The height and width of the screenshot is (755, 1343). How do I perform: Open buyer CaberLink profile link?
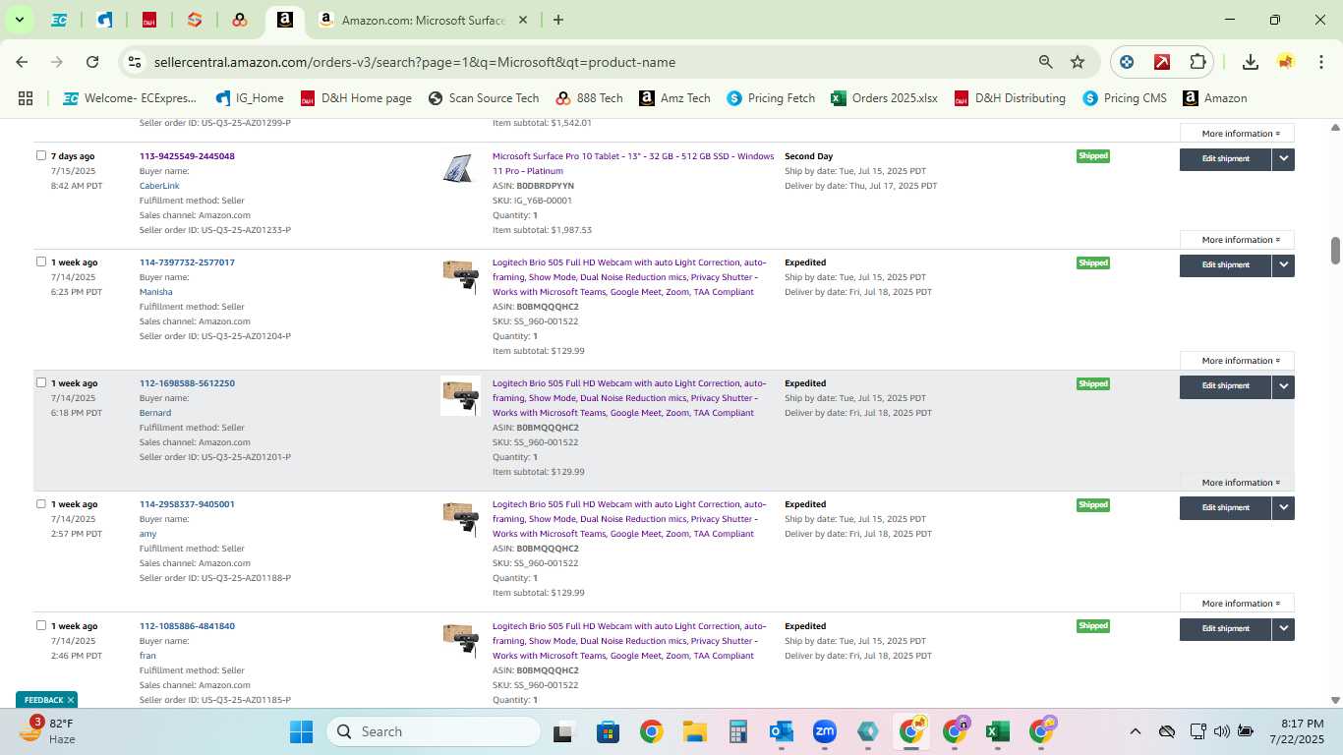[x=159, y=186]
